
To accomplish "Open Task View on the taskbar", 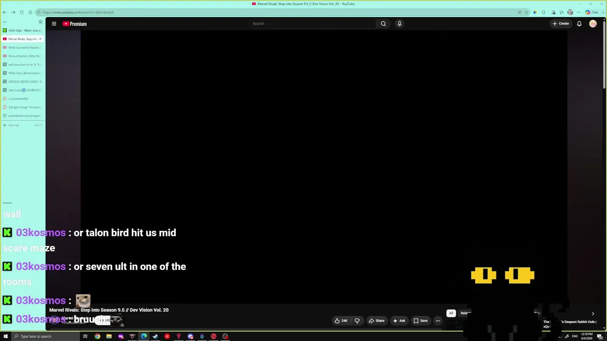I will click(x=85, y=336).
